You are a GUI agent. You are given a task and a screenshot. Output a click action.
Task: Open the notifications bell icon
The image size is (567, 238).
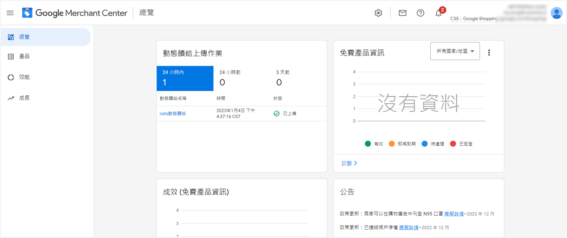[438, 13]
